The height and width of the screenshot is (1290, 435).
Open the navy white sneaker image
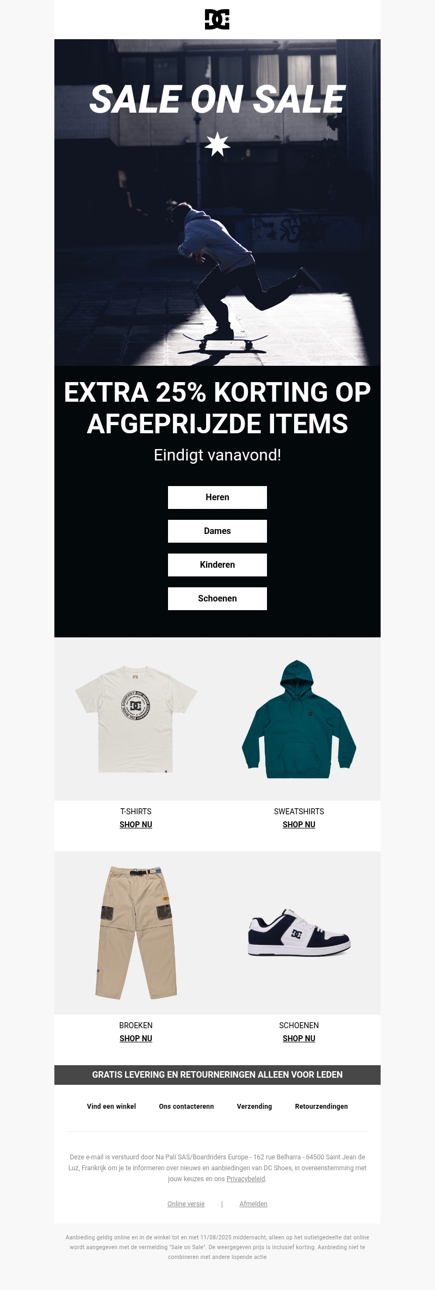point(299,933)
